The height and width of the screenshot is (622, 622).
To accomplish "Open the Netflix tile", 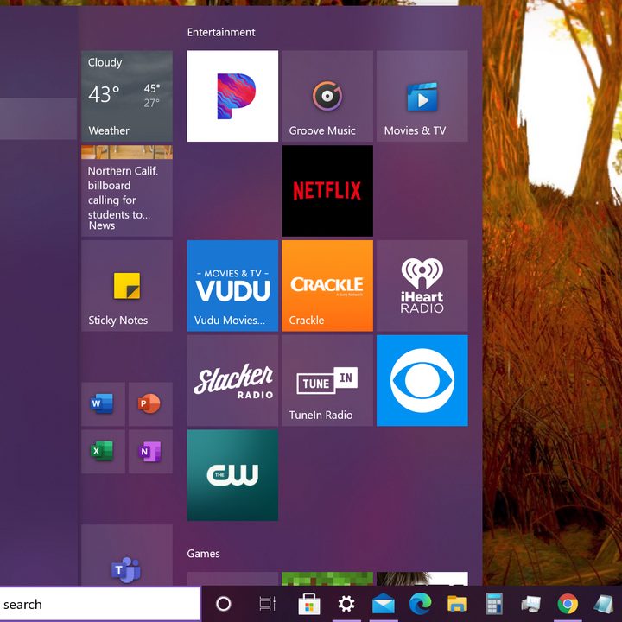I will [x=327, y=190].
